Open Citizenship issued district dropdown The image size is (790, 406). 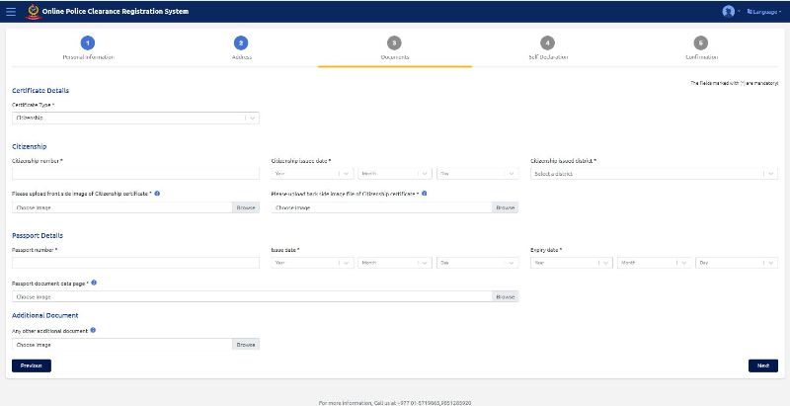point(654,173)
